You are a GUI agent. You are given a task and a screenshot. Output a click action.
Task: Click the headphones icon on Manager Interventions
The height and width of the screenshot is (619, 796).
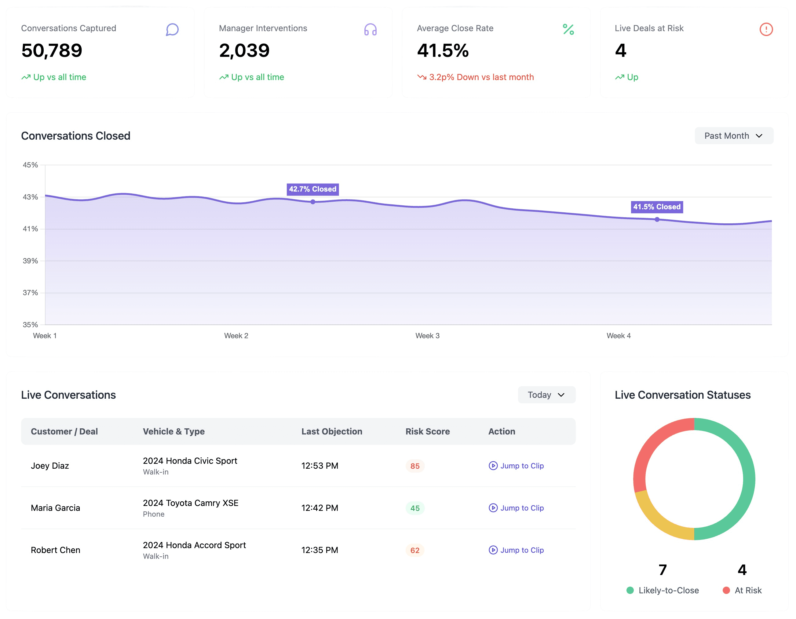click(370, 29)
